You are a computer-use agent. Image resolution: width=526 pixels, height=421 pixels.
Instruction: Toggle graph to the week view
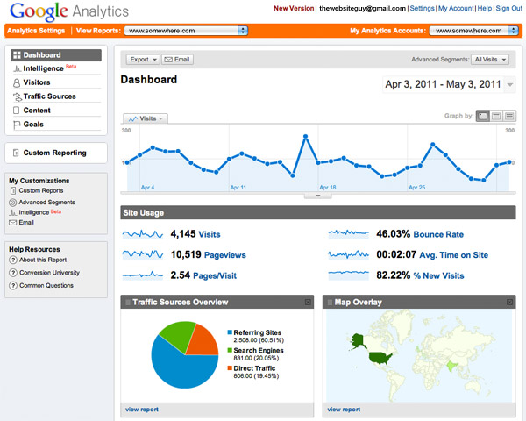pos(496,116)
